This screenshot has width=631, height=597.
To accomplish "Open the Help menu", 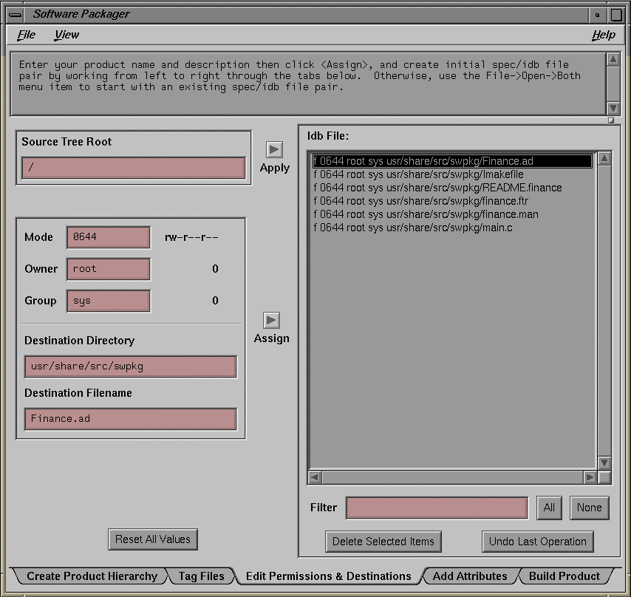I will 603,35.
